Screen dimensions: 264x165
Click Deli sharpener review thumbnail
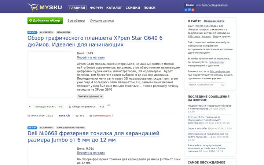click(x=50, y=156)
